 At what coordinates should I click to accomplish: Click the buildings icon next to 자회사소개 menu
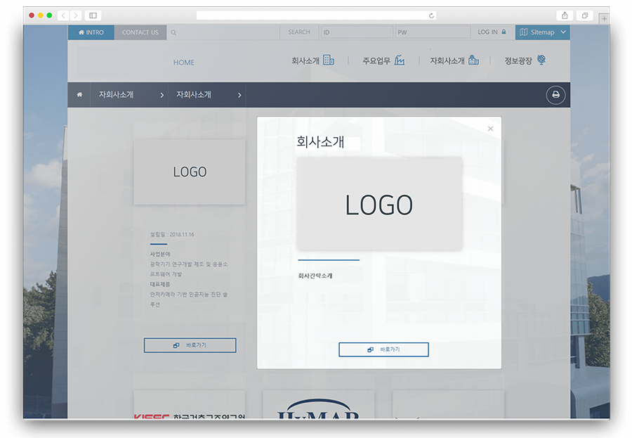point(473,60)
